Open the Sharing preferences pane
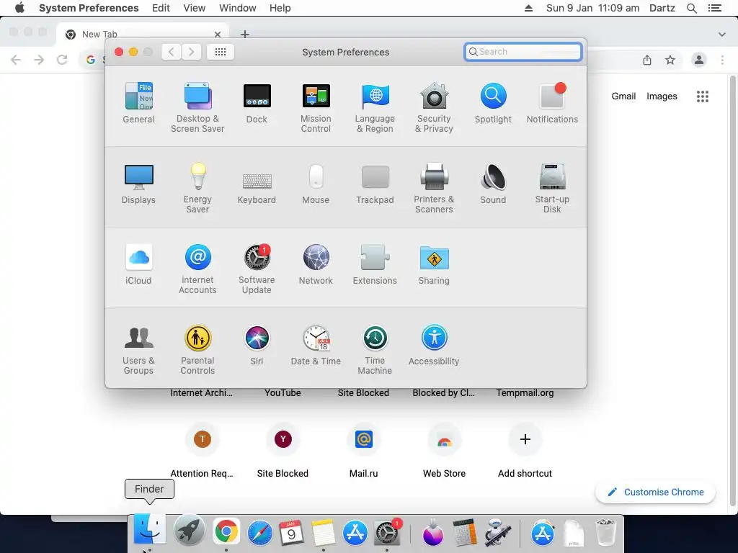The width and height of the screenshot is (738, 553). (434, 265)
